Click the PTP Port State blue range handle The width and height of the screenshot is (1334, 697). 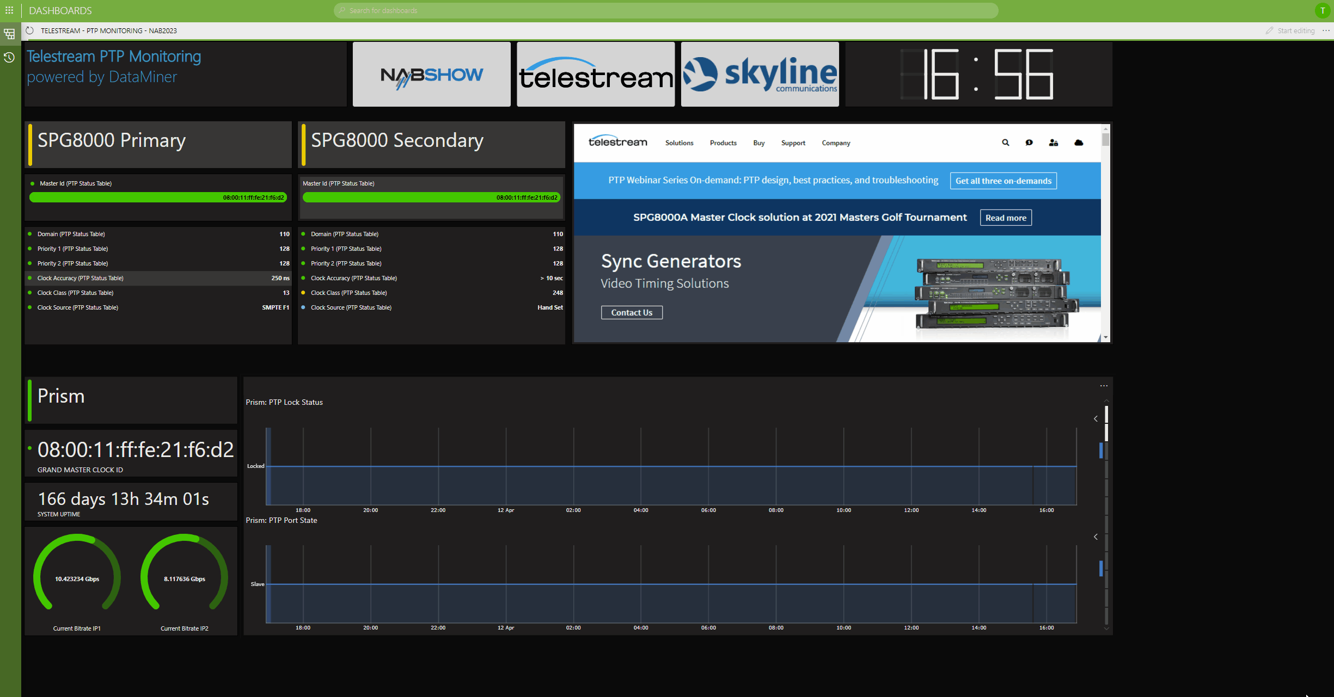1101,569
